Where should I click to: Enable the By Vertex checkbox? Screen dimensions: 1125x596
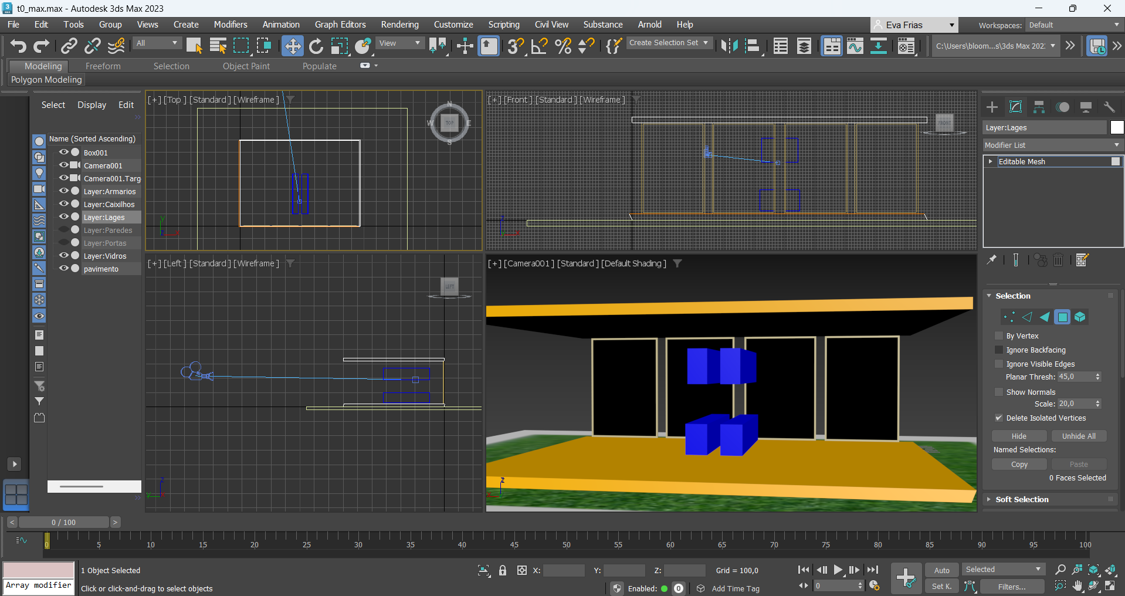(999, 336)
